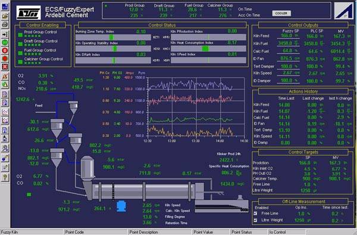Uncheck the Litre Weight enabled checkbox
The height and width of the screenshot is (235, 357).
click(x=255, y=220)
